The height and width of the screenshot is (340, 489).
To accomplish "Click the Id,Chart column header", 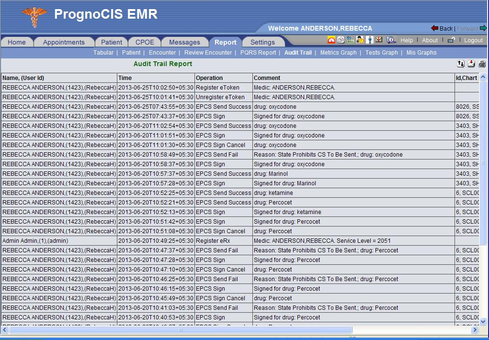I will (x=467, y=78).
